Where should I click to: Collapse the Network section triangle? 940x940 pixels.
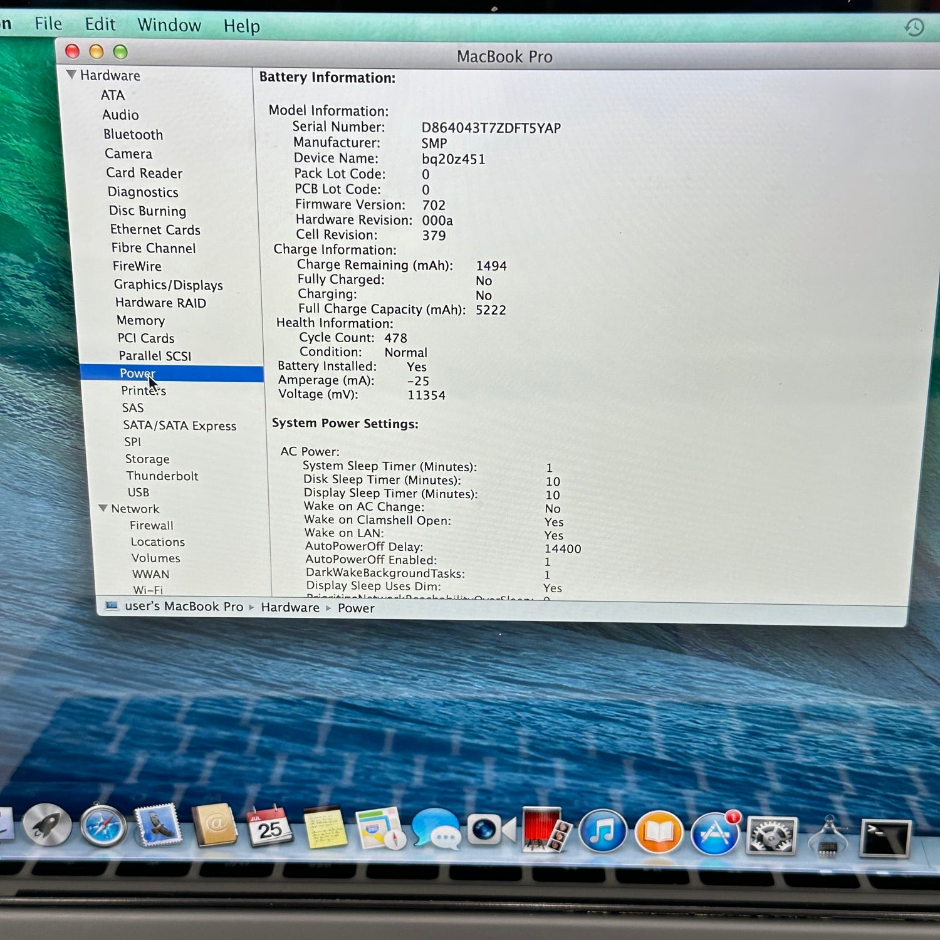[x=103, y=508]
